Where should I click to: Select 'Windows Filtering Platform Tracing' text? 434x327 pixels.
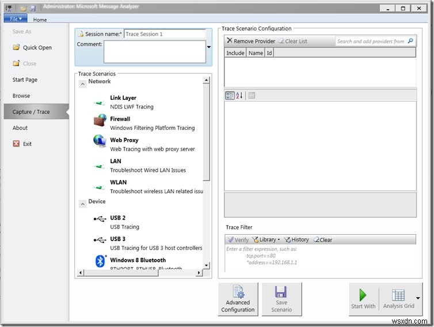(x=153, y=128)
